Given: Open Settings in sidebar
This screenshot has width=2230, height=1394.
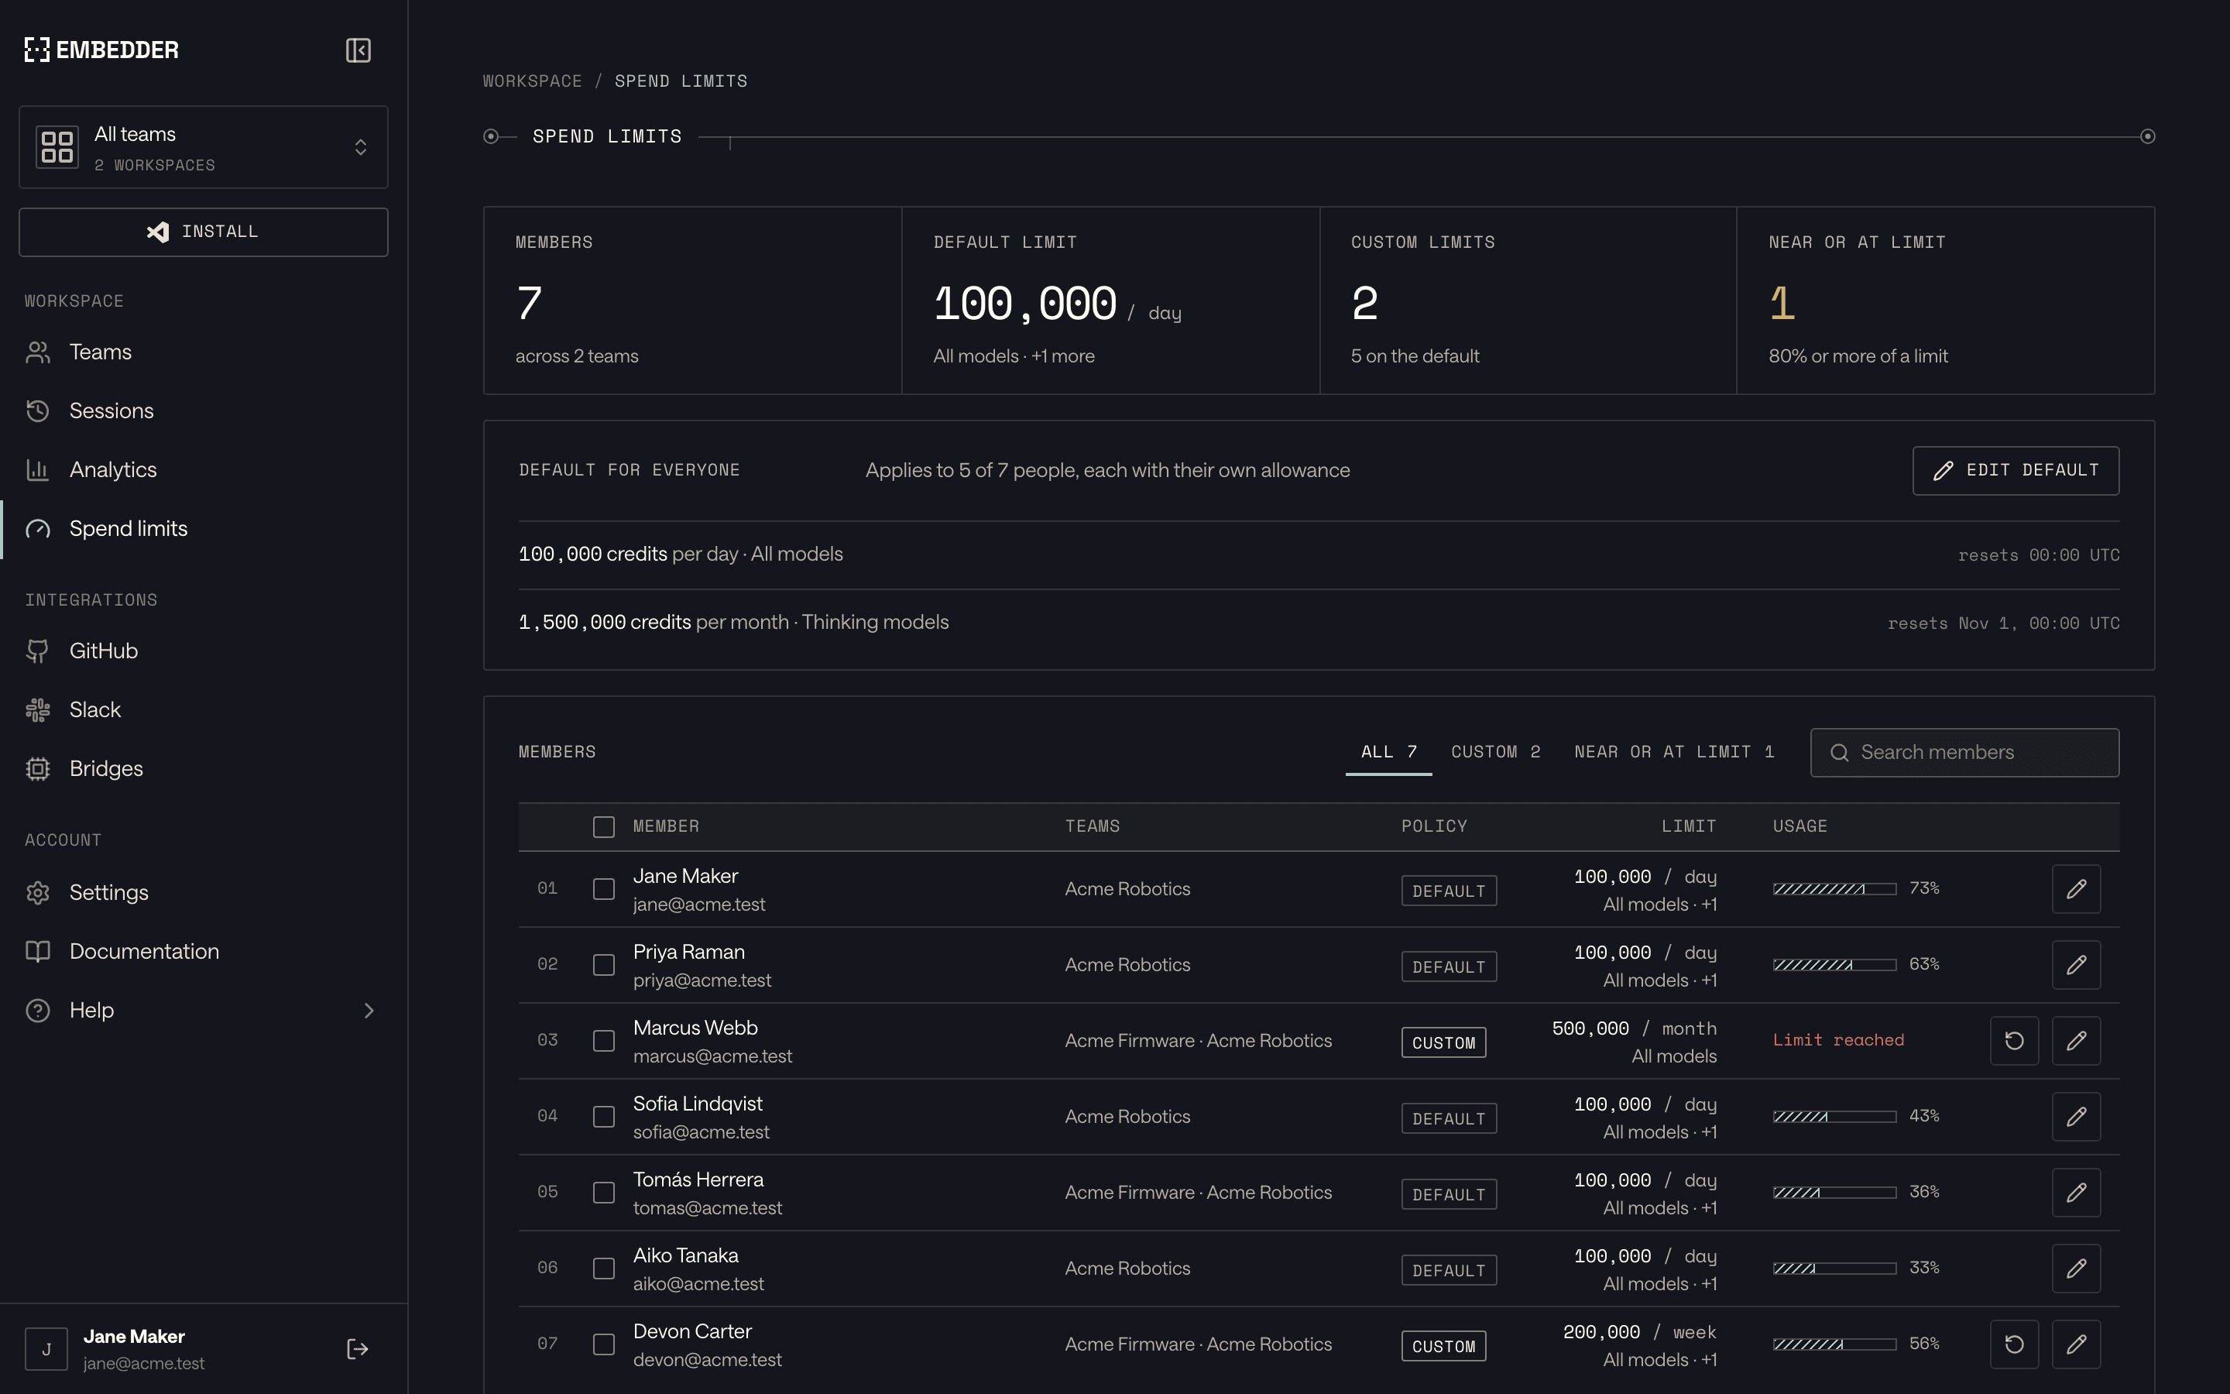Looking at the screenshot, I should tap(204, 892).
